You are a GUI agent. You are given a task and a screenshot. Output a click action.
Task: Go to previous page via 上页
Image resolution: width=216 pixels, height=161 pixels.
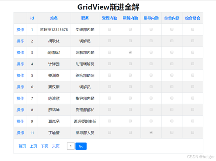coord(34,146)
